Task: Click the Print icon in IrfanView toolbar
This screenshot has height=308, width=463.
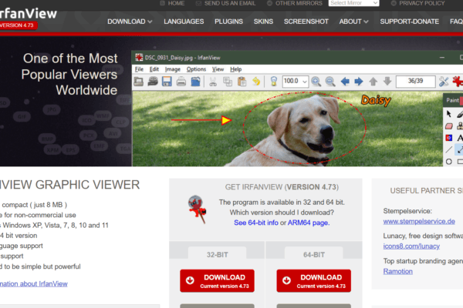Action: 180,81
